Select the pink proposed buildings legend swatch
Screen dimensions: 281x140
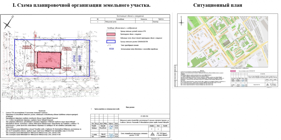point(111,34)
